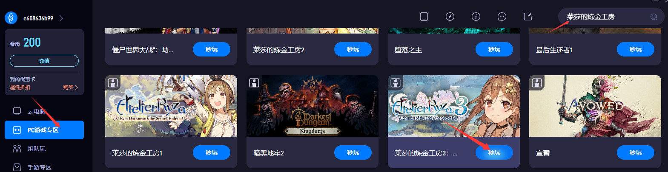Click the badge icon on Avowed thumbnail
The height and width of the screenshot is (172, 668).
click(537, 82)
